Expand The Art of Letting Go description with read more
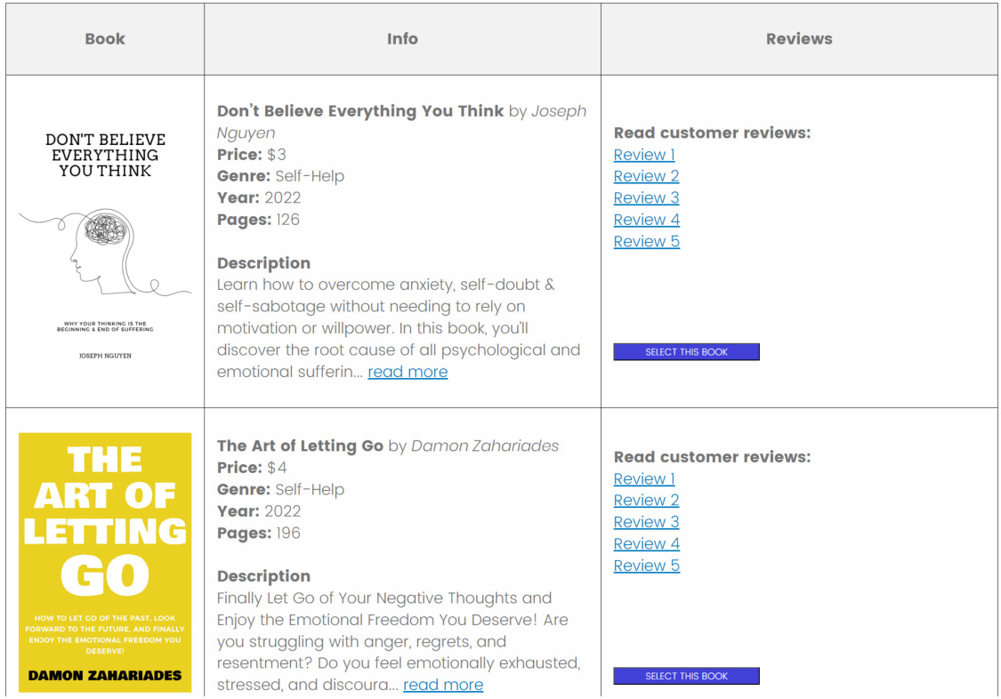 443,685
